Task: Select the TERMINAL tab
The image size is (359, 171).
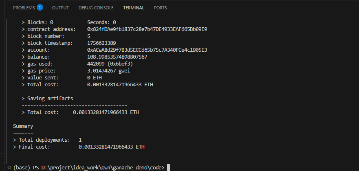Action: [134, 8]
